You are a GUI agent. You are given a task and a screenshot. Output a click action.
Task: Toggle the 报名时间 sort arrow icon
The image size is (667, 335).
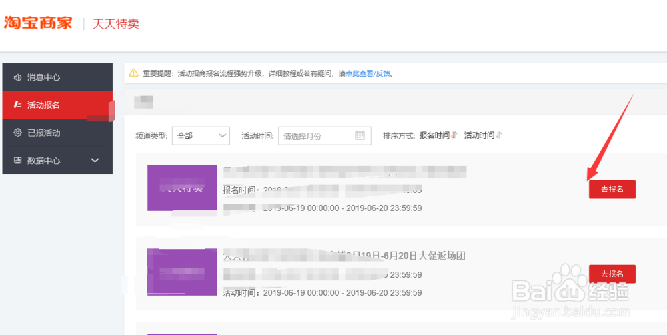(x=454, y=135)
